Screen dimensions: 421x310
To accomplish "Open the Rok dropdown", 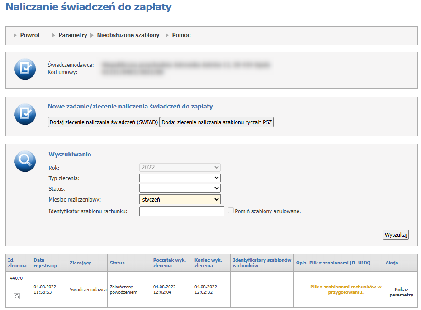I will (180, 167).
